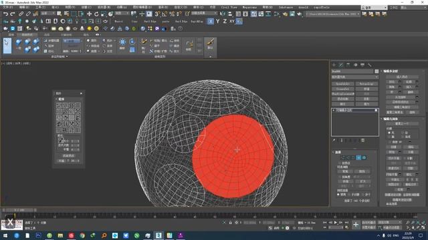Open the selection filter dropdown in main toolbar
Viewport: 428px width, 240px height.
click(47, 13)
